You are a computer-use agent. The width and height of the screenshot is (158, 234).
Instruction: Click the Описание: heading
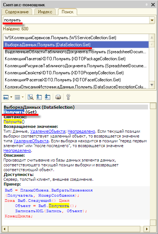point(14,155)
